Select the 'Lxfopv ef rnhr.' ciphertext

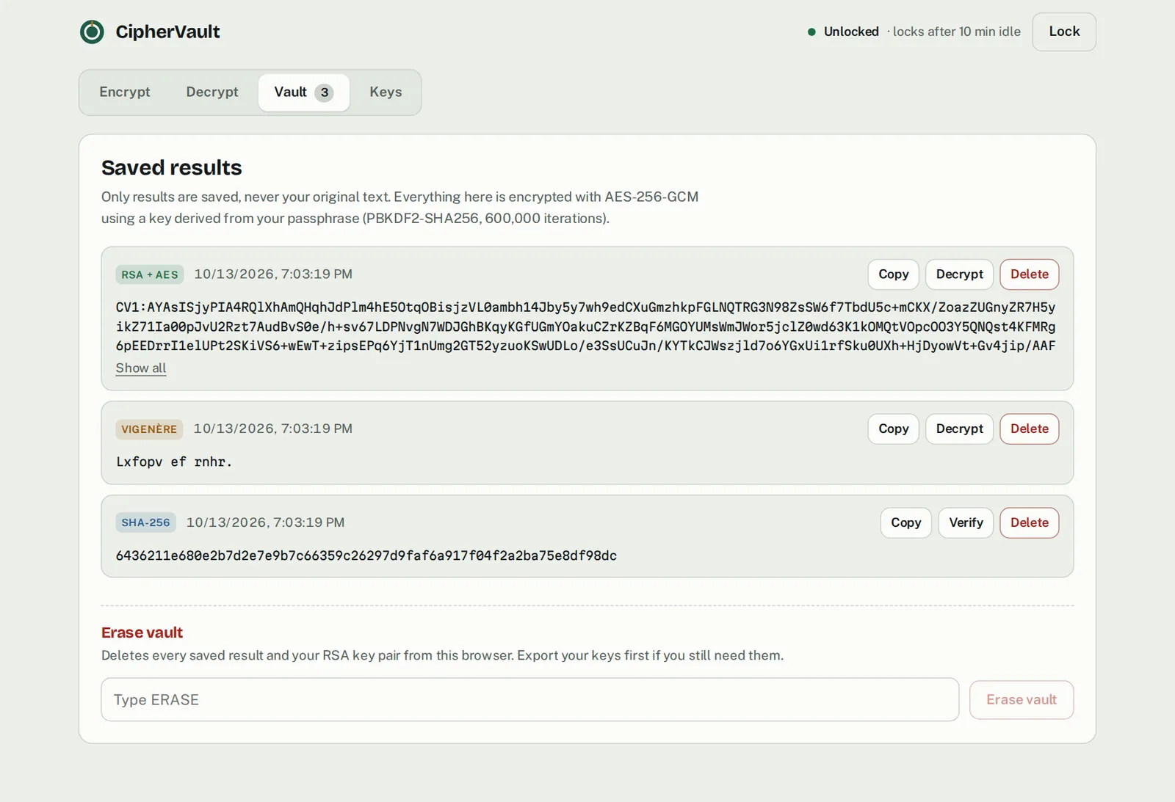[x=174, y=462]
